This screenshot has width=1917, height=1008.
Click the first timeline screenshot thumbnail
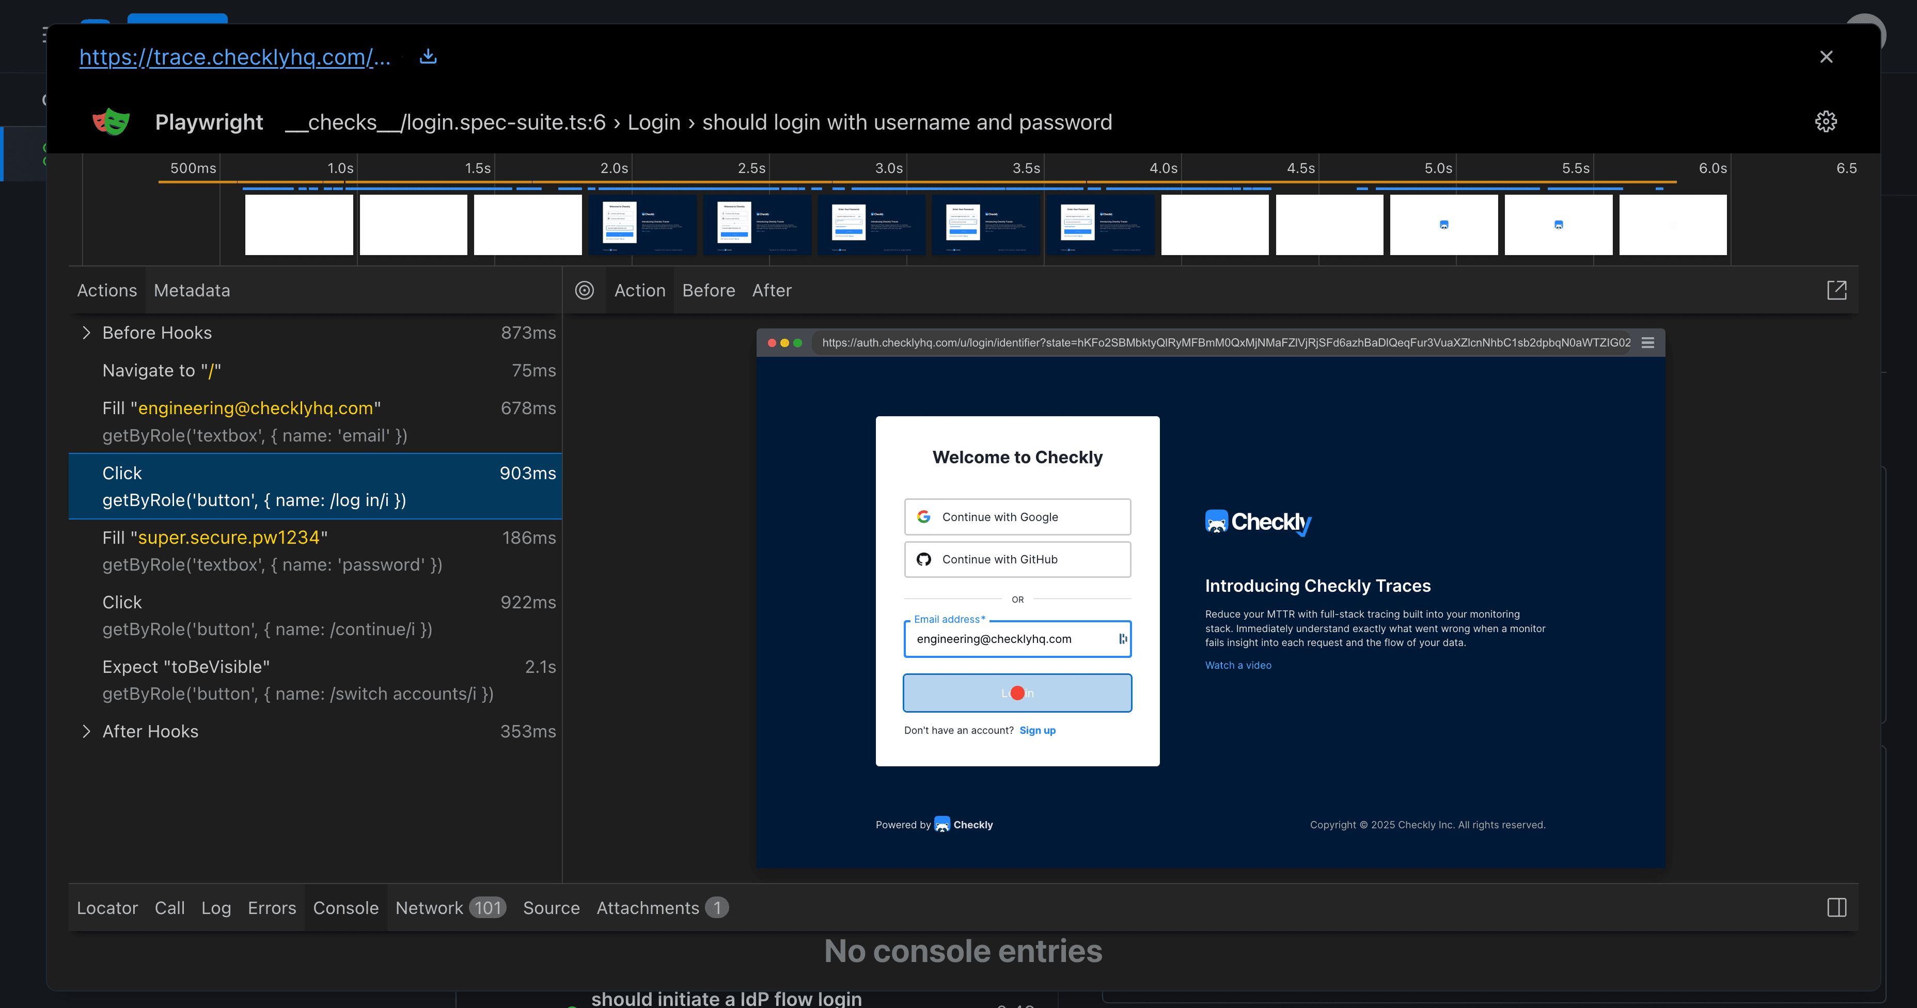point(298,225)
